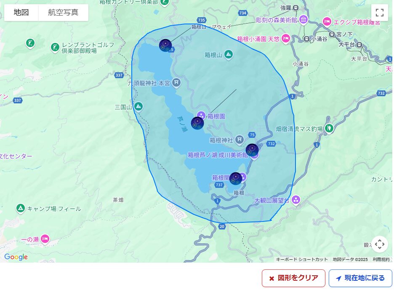Select the 三国山 mountain icon
The image size is (394, 290).
tap(138, 106)
